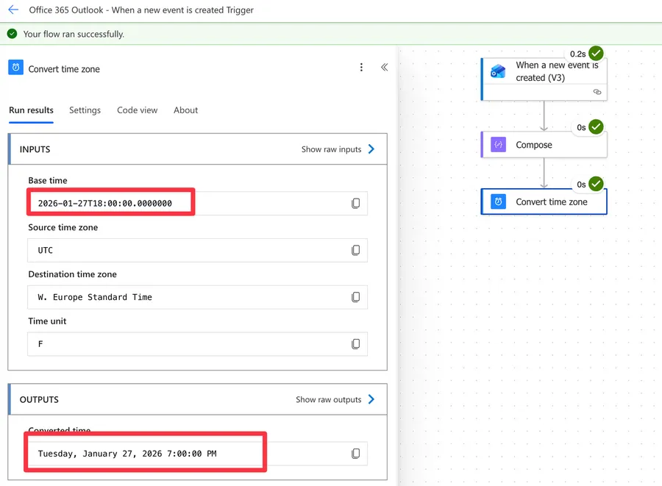This screenshot has height=486, width=662.
Task: Collapse the panel with the double chevron
Action: pyautogui.click(x=384, y=68)
